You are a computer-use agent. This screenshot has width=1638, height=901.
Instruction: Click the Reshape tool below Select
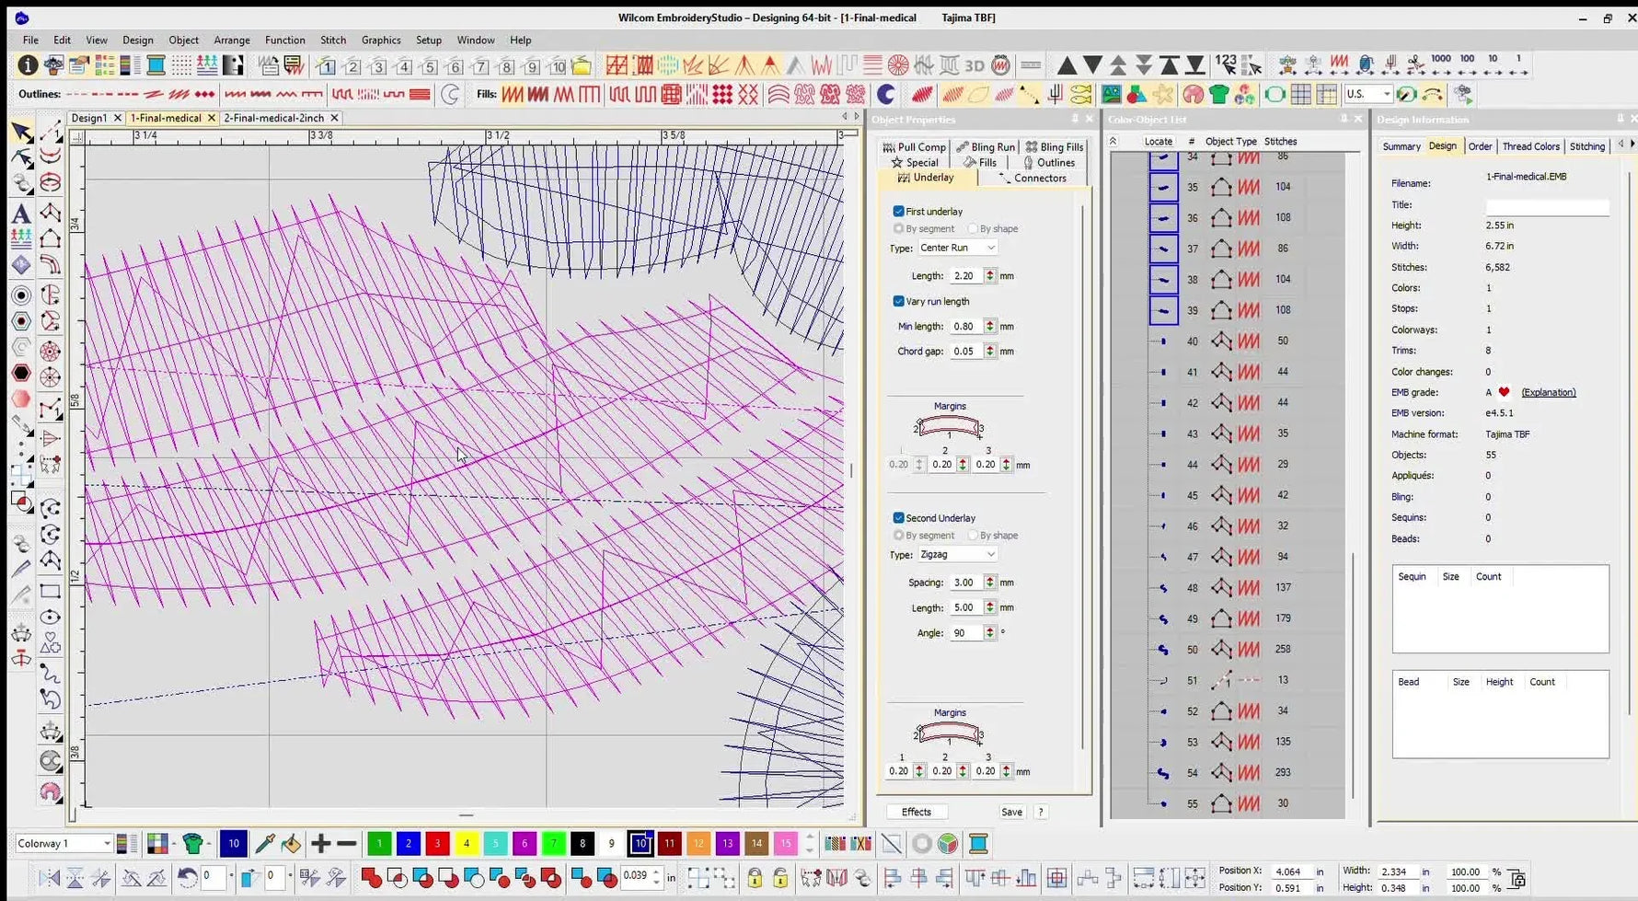tap(21, 158)
